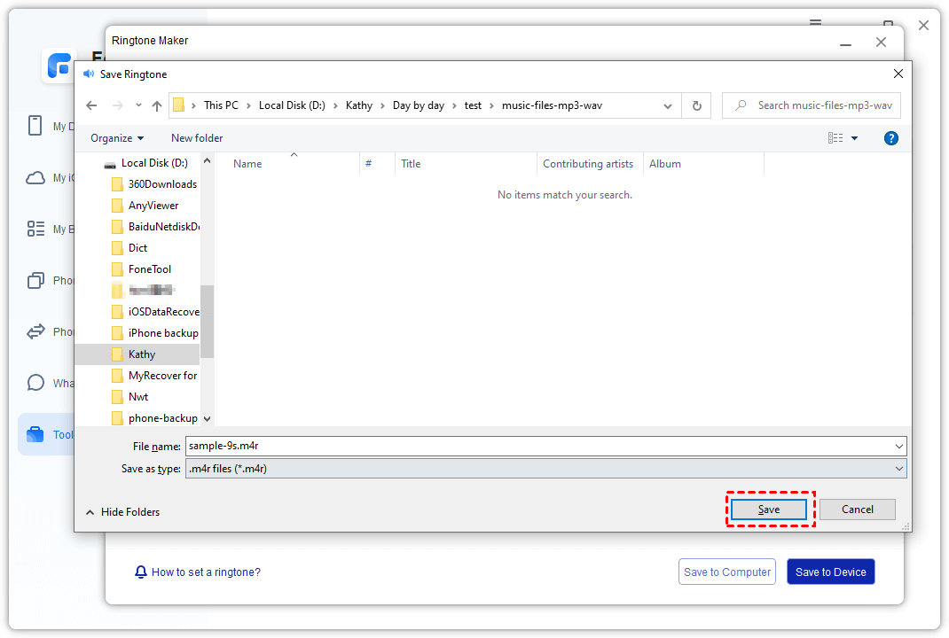Click the phone device sidebar icon
Image resolution: width=949 pixels, height=638 pixels.
(x=35, y=126)
